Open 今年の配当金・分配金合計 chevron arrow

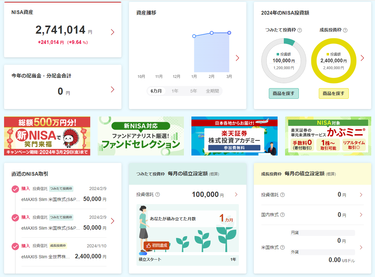(113, 89)
